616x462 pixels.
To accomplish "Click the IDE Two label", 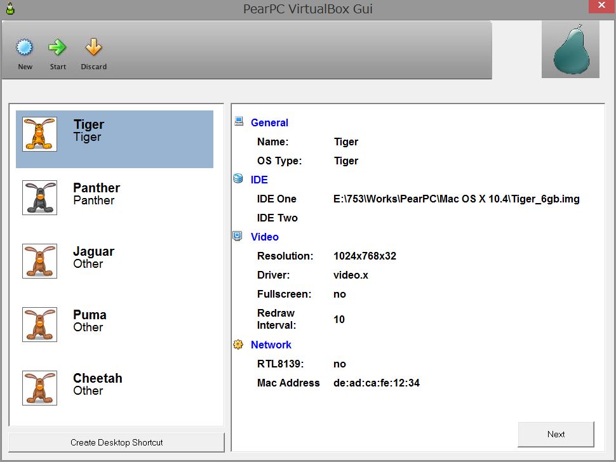I will [278, 218].
